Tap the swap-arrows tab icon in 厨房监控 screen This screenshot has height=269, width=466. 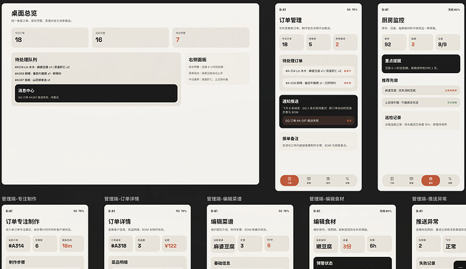pos(450,180)
